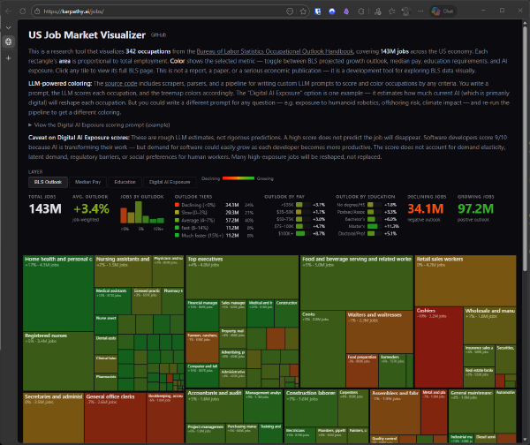The width and height of the screenshot is (530, 445).
Task: Click the sidebar globe icon
Action: coord(8,41)
